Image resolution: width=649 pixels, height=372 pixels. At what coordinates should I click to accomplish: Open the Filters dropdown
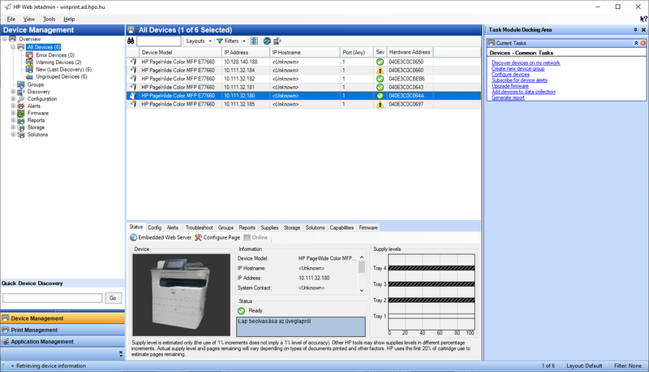coord(232,41)
